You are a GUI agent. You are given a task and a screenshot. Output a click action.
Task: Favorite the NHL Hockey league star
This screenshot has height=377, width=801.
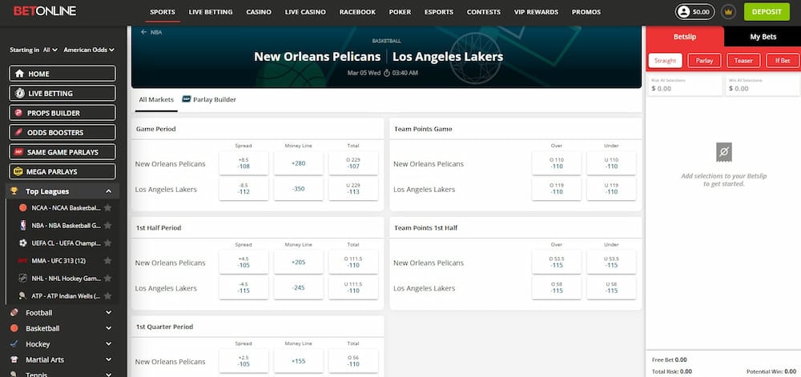[x=108, y=278]
